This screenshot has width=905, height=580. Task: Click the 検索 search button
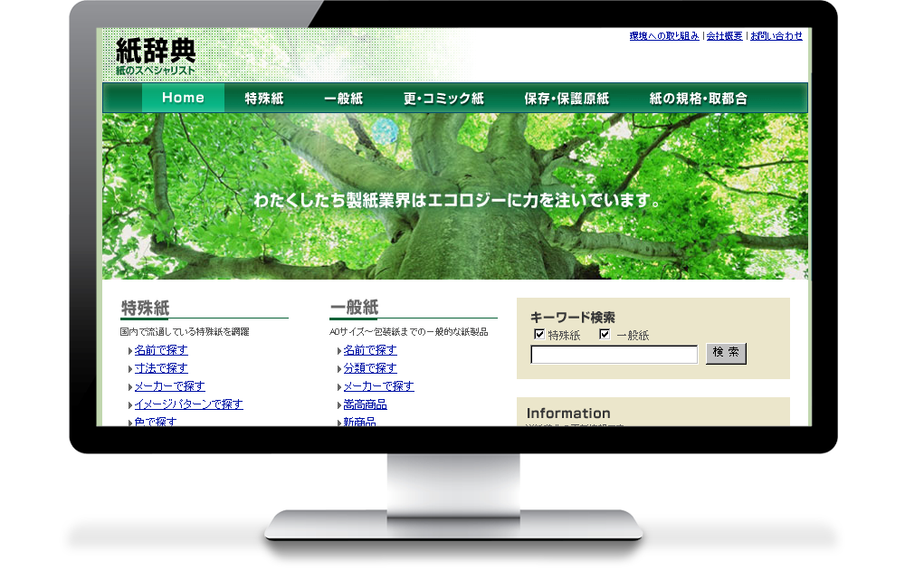coord(726,353)
